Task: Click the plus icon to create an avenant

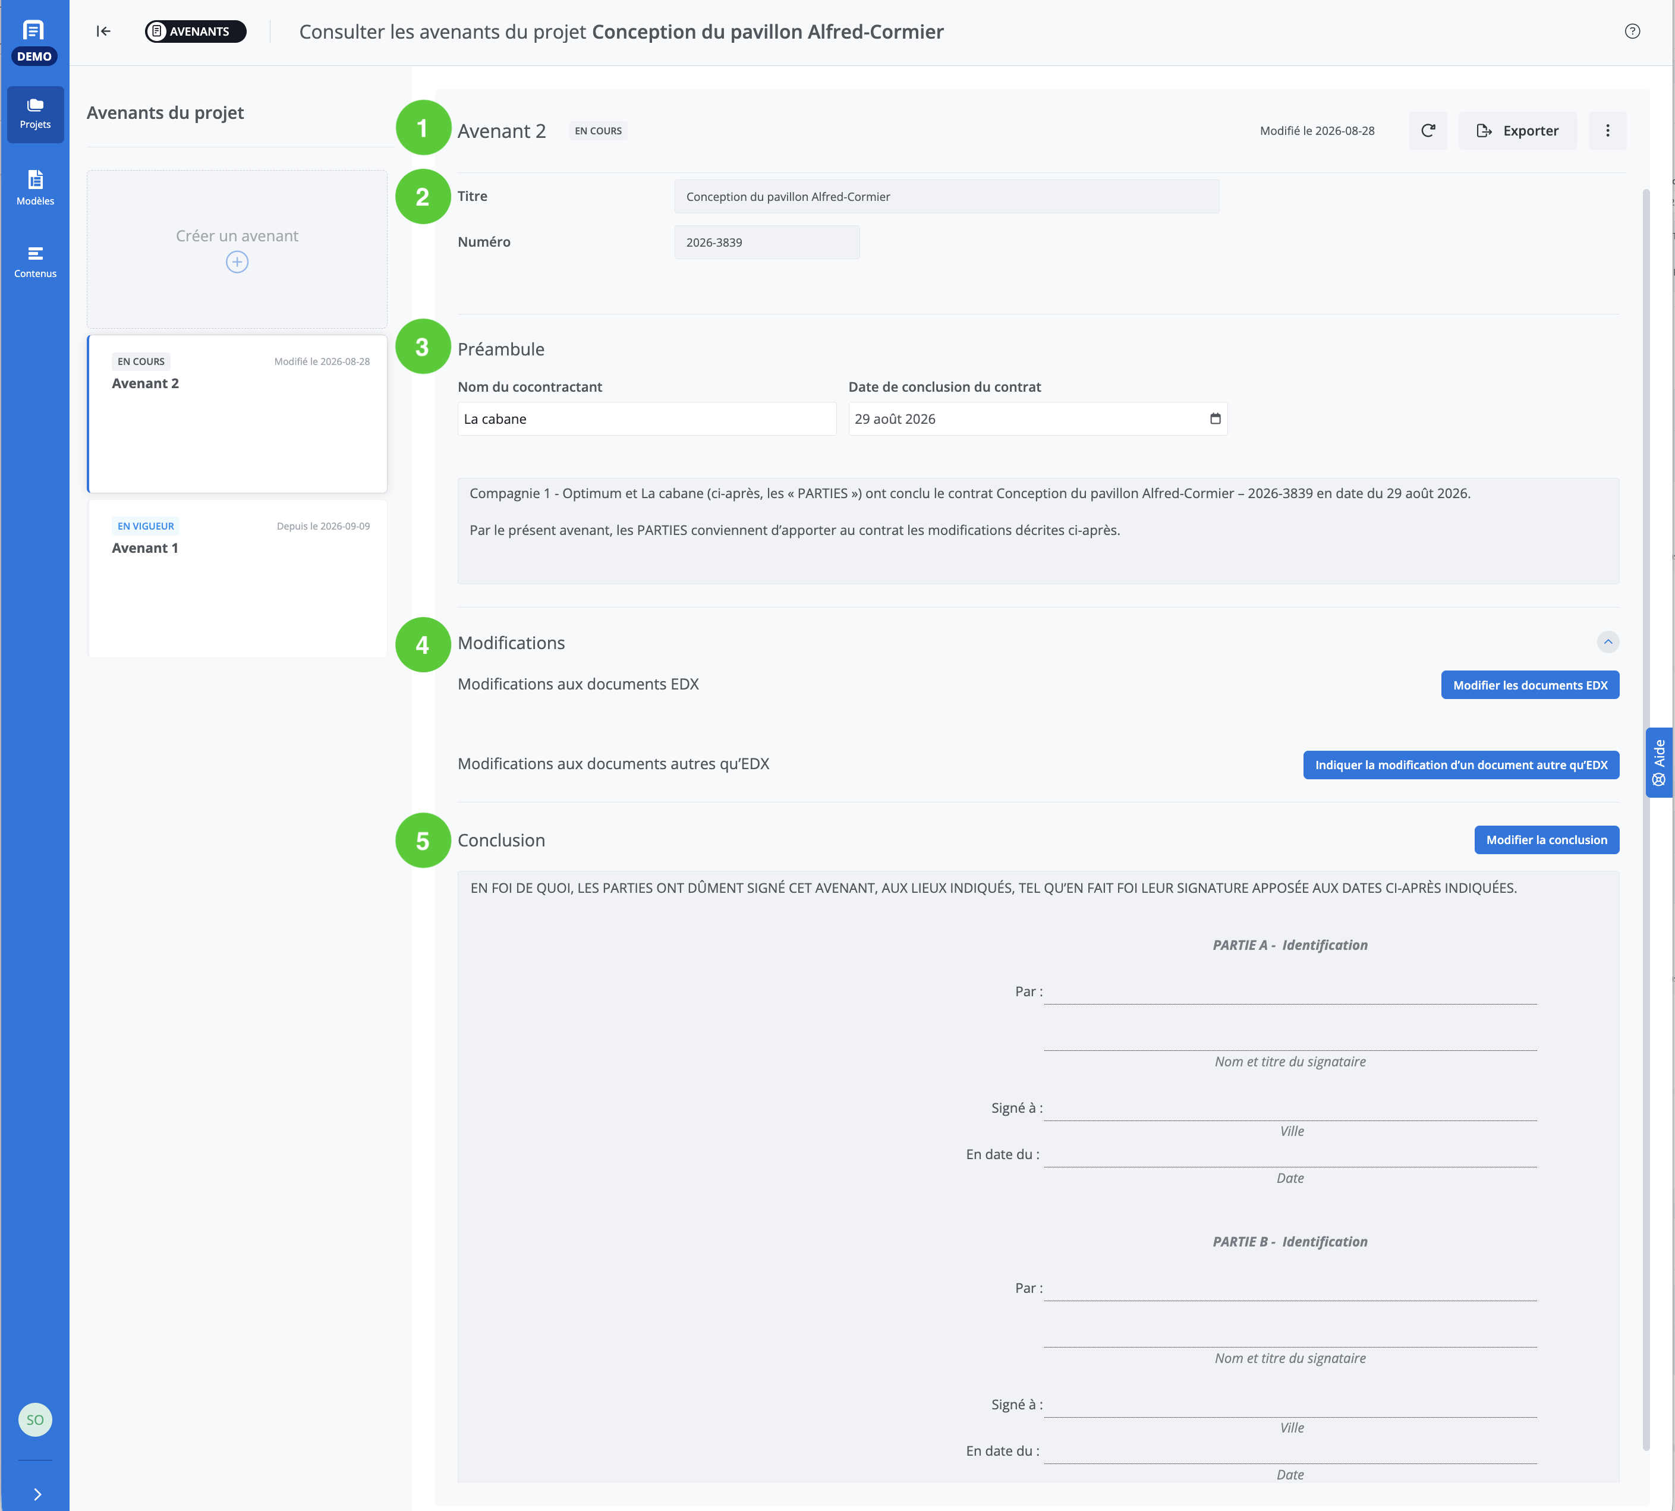Action: click(x=237, y=262)
